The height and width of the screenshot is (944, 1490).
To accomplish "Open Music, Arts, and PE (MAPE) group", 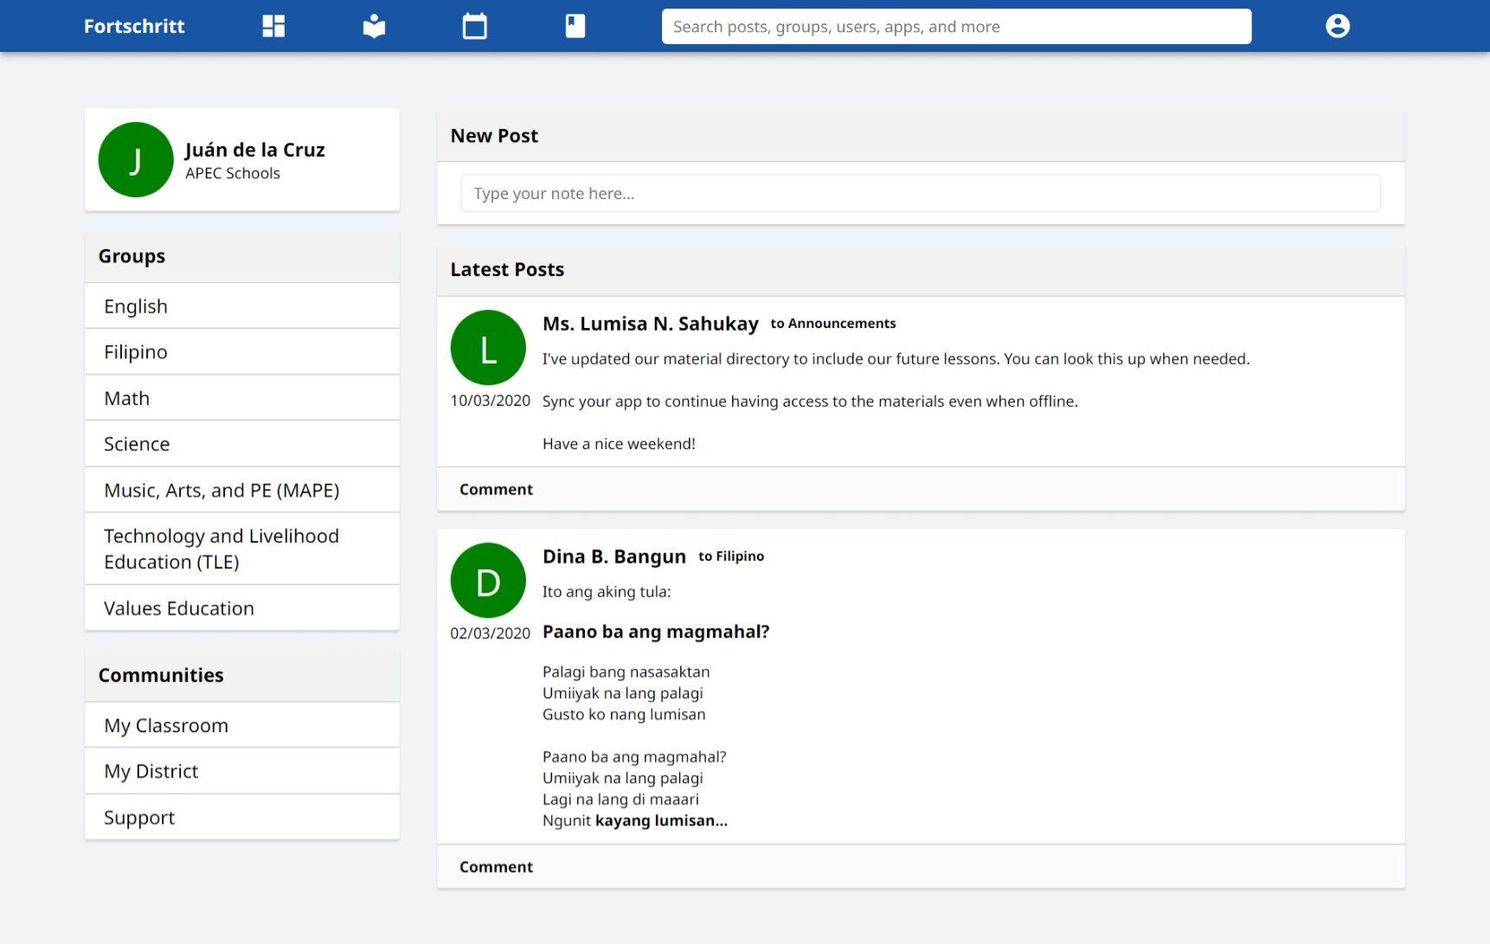I will [x=222, y=491].
